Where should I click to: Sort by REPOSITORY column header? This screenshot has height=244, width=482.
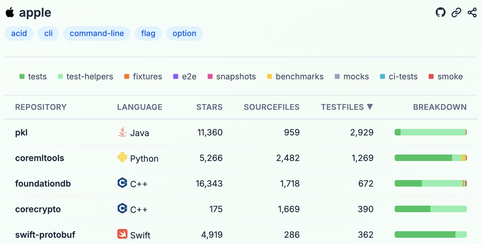pos(41,107)
